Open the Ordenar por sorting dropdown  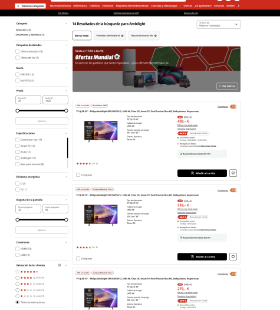[x=219, y=24]
